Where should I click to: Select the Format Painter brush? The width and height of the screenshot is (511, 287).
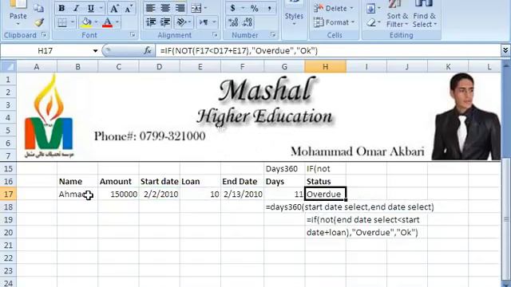pyautogui.click(x=39, y=22)
